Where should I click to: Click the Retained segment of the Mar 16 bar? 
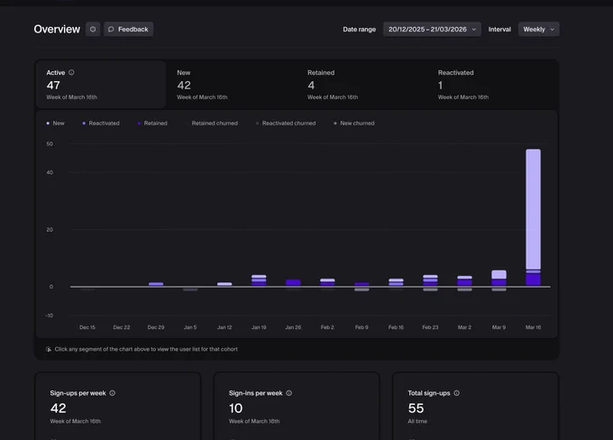pos(534,280)
